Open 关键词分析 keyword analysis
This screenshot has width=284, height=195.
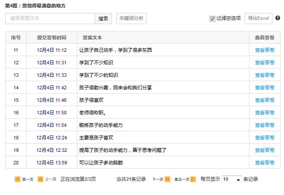(x=131, y=19)
